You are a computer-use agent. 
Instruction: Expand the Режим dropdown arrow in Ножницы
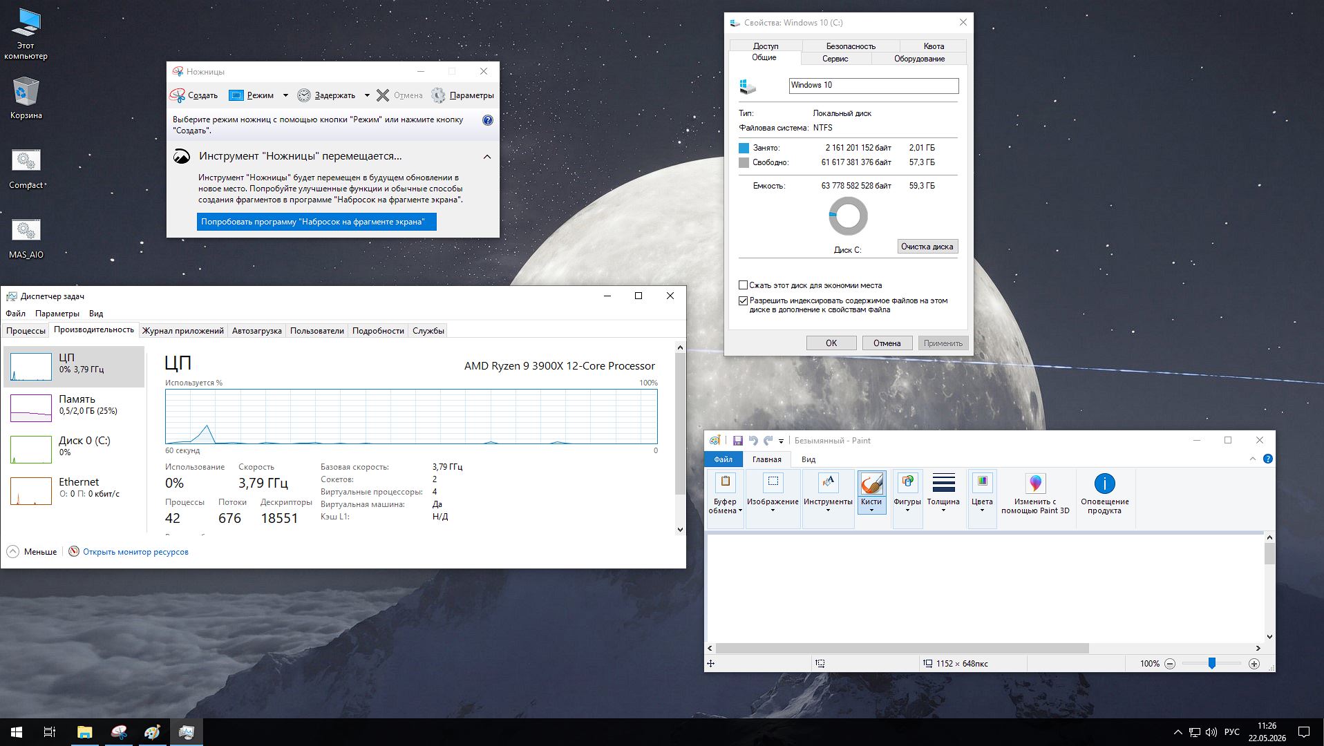click(x=285, y=95)
